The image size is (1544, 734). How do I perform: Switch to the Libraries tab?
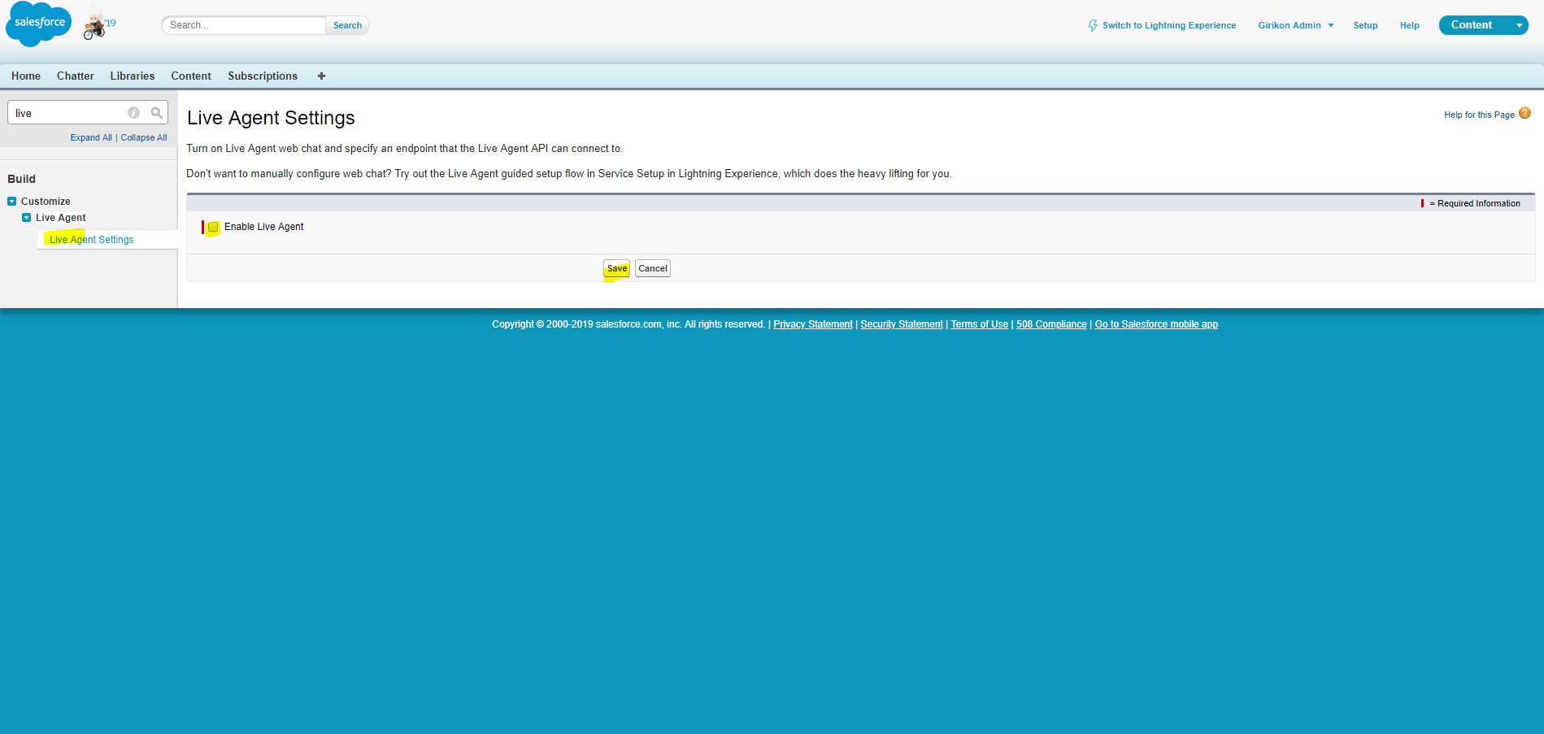coord(133,76)
